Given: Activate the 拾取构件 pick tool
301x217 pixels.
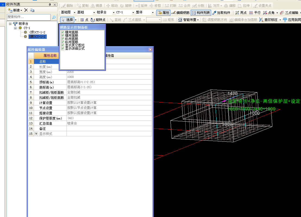Looking at the screenshot, I should tap(221, 13).
